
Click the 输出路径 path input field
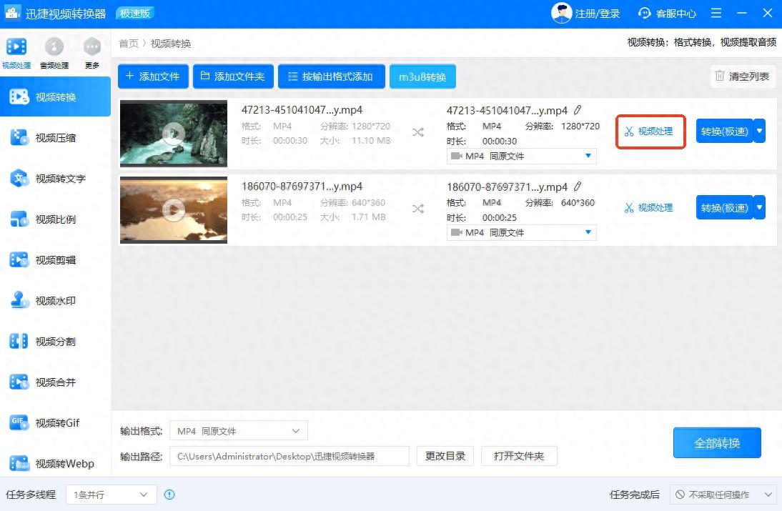(x=289, y=456)
